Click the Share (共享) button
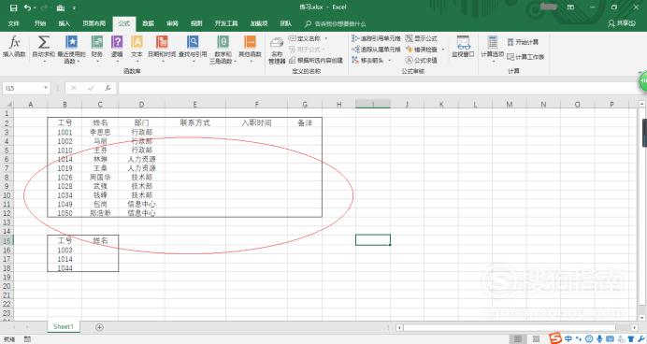The width and height of the screenshot is (647, 344). coord(622,23)
